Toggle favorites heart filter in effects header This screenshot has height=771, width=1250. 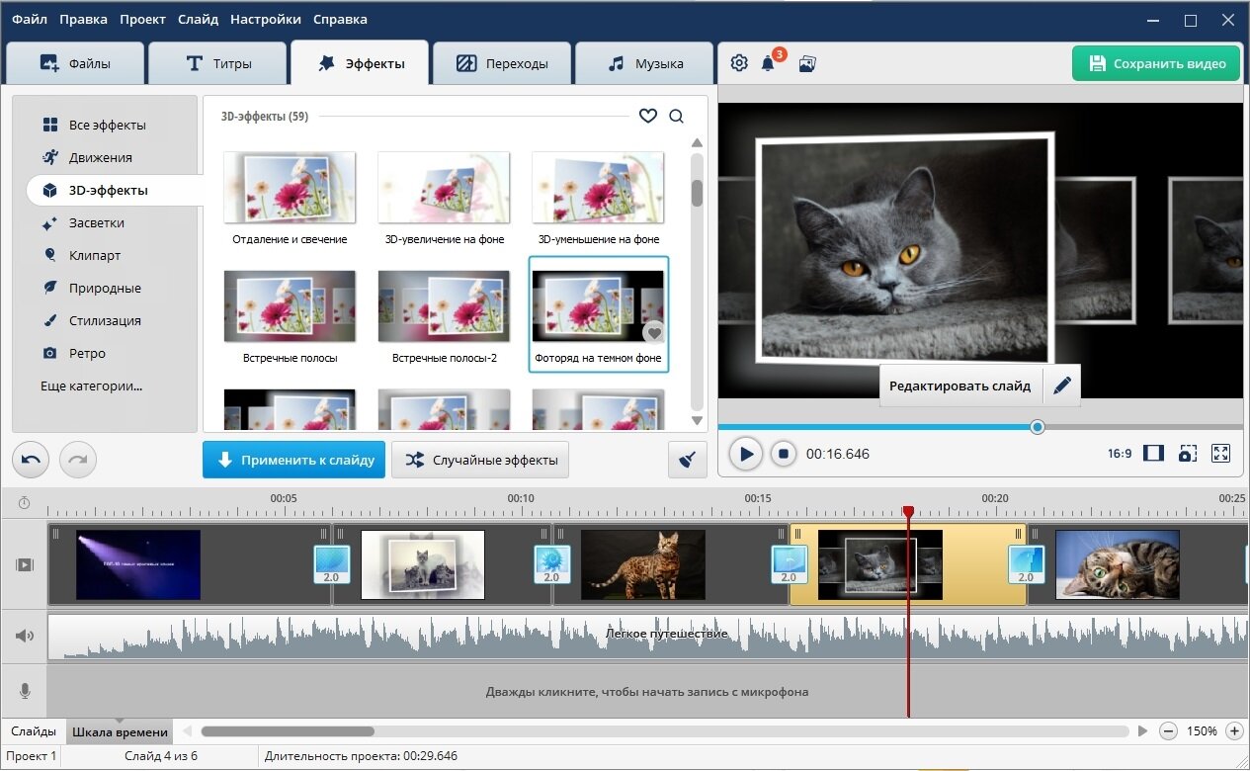[648, 116]
